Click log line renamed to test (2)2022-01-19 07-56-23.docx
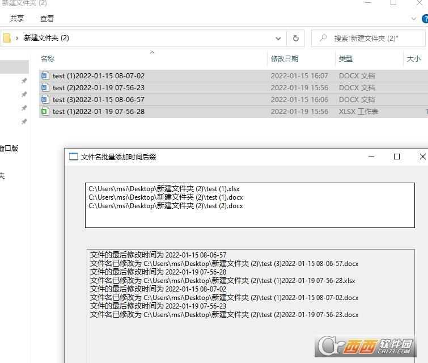This screenshot has height=363, width=428. tap(224, 314)
